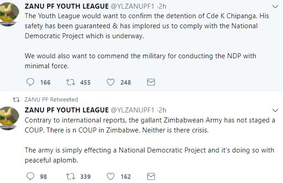Click the small retweeted icon above second tweet
Screen dimensions: 283x183
click(x=15, y=99)
